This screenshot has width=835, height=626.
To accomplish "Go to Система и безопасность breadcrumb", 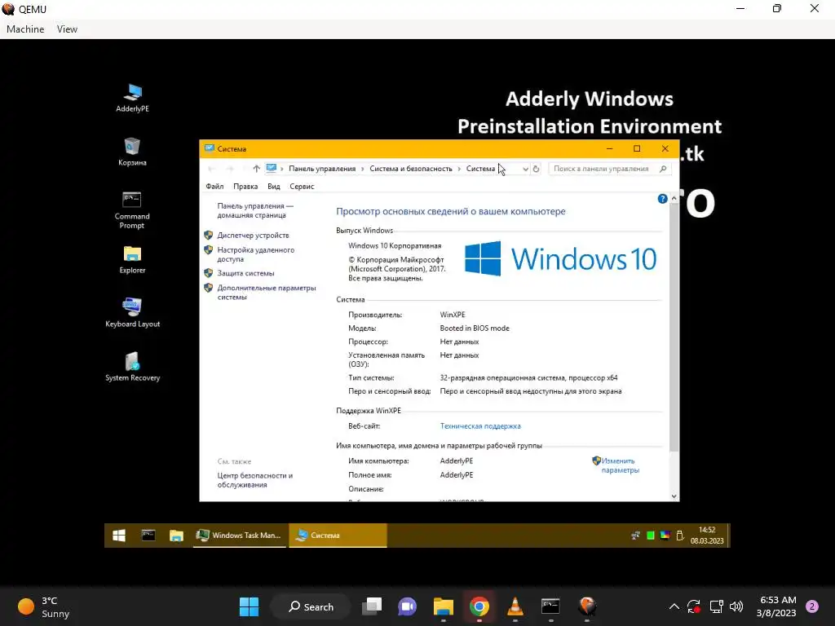I will pyautogui.click(x=411, y=169).
